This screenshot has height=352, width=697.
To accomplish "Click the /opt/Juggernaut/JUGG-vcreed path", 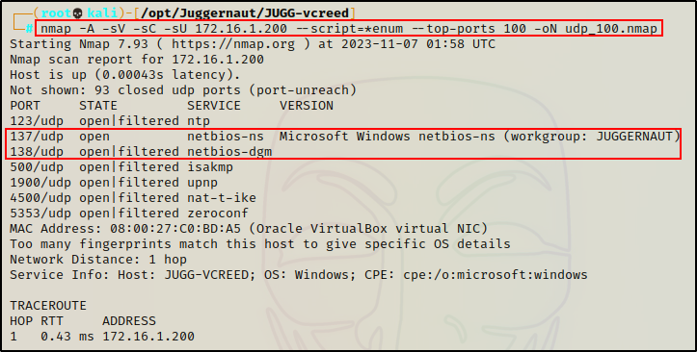I will pos(245,13).
